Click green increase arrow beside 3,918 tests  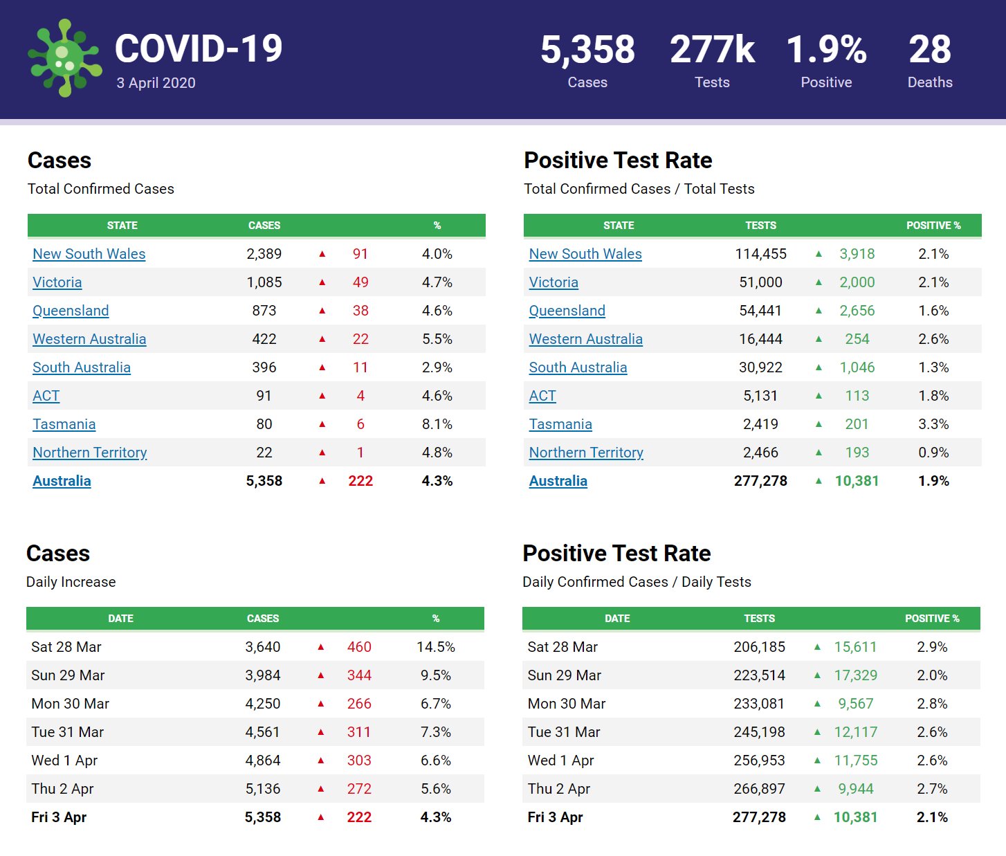tap(819, 254)
